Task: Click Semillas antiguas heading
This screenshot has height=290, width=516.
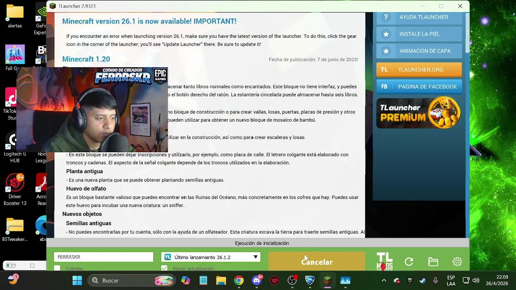Action: [x=88, y=223]
